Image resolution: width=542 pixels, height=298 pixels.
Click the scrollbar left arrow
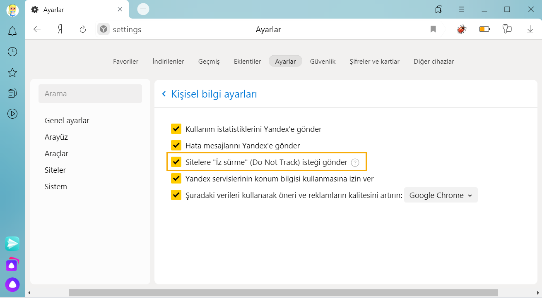pyautogui.click(x=29, y=293)
